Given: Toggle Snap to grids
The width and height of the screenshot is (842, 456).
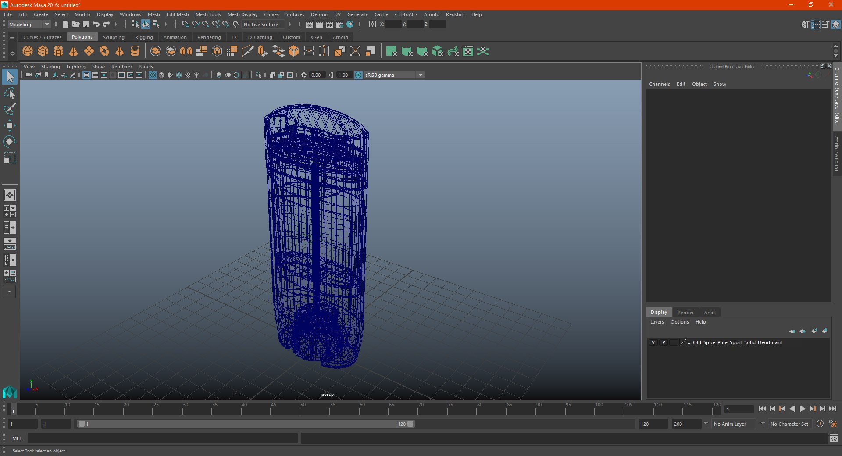Looking at the screenshot, I should [x=185, y=24].
